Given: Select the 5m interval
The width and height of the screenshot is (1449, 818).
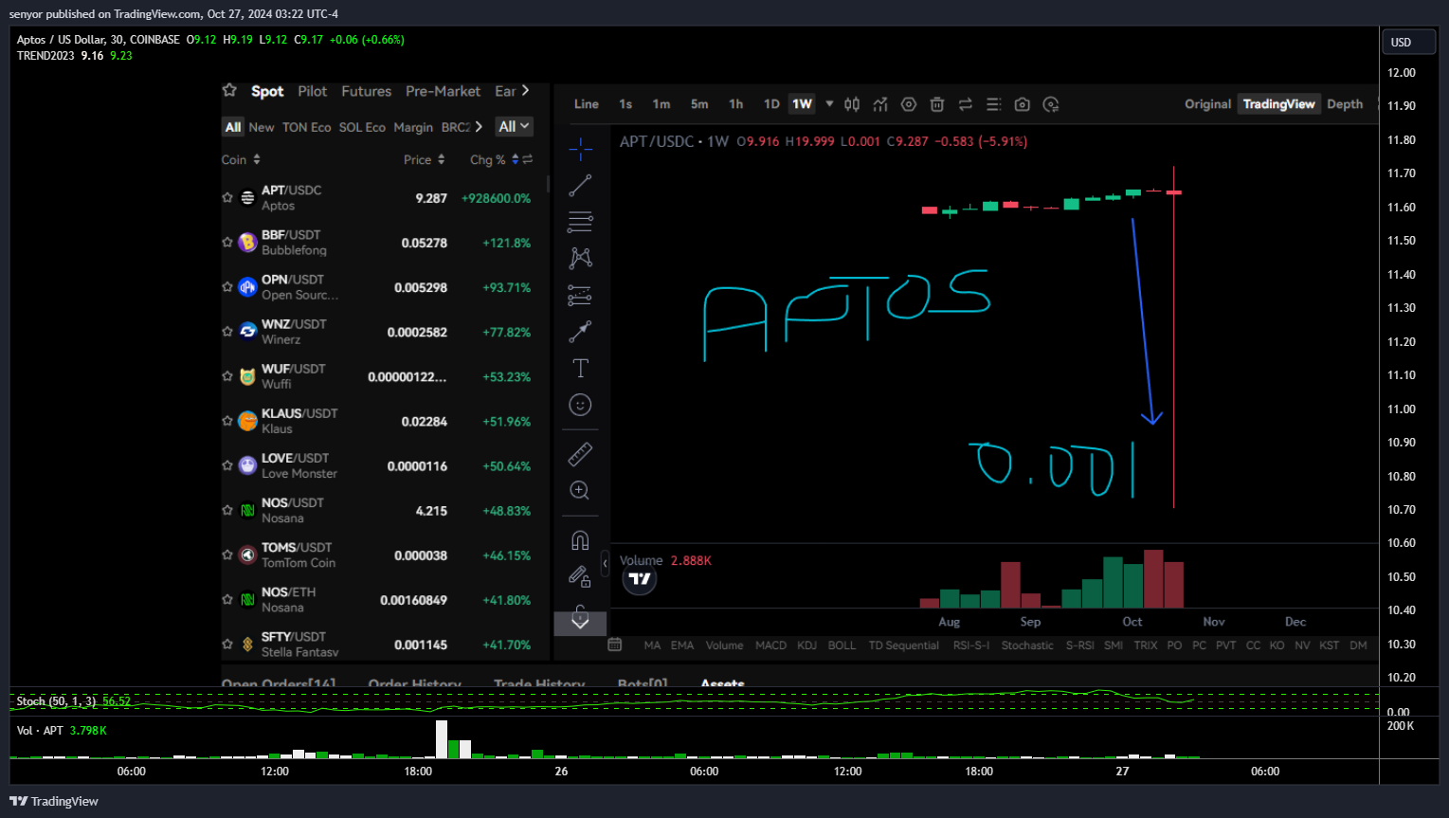Looking at the screenshot, I should 699,104.
